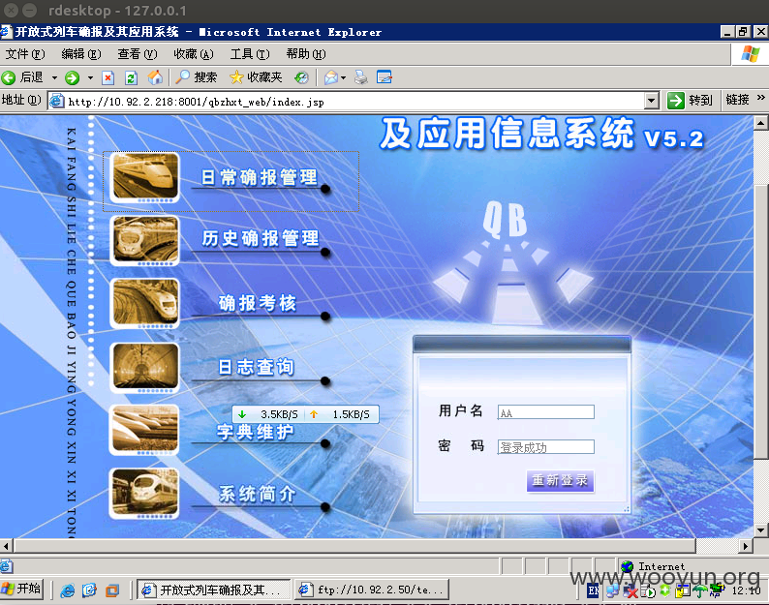Click the Mail envelope icon

331,77
